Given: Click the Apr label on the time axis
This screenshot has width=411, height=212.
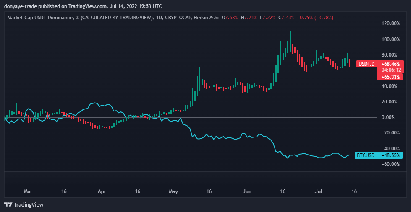Looking at the screenshot, I should 102,191.
